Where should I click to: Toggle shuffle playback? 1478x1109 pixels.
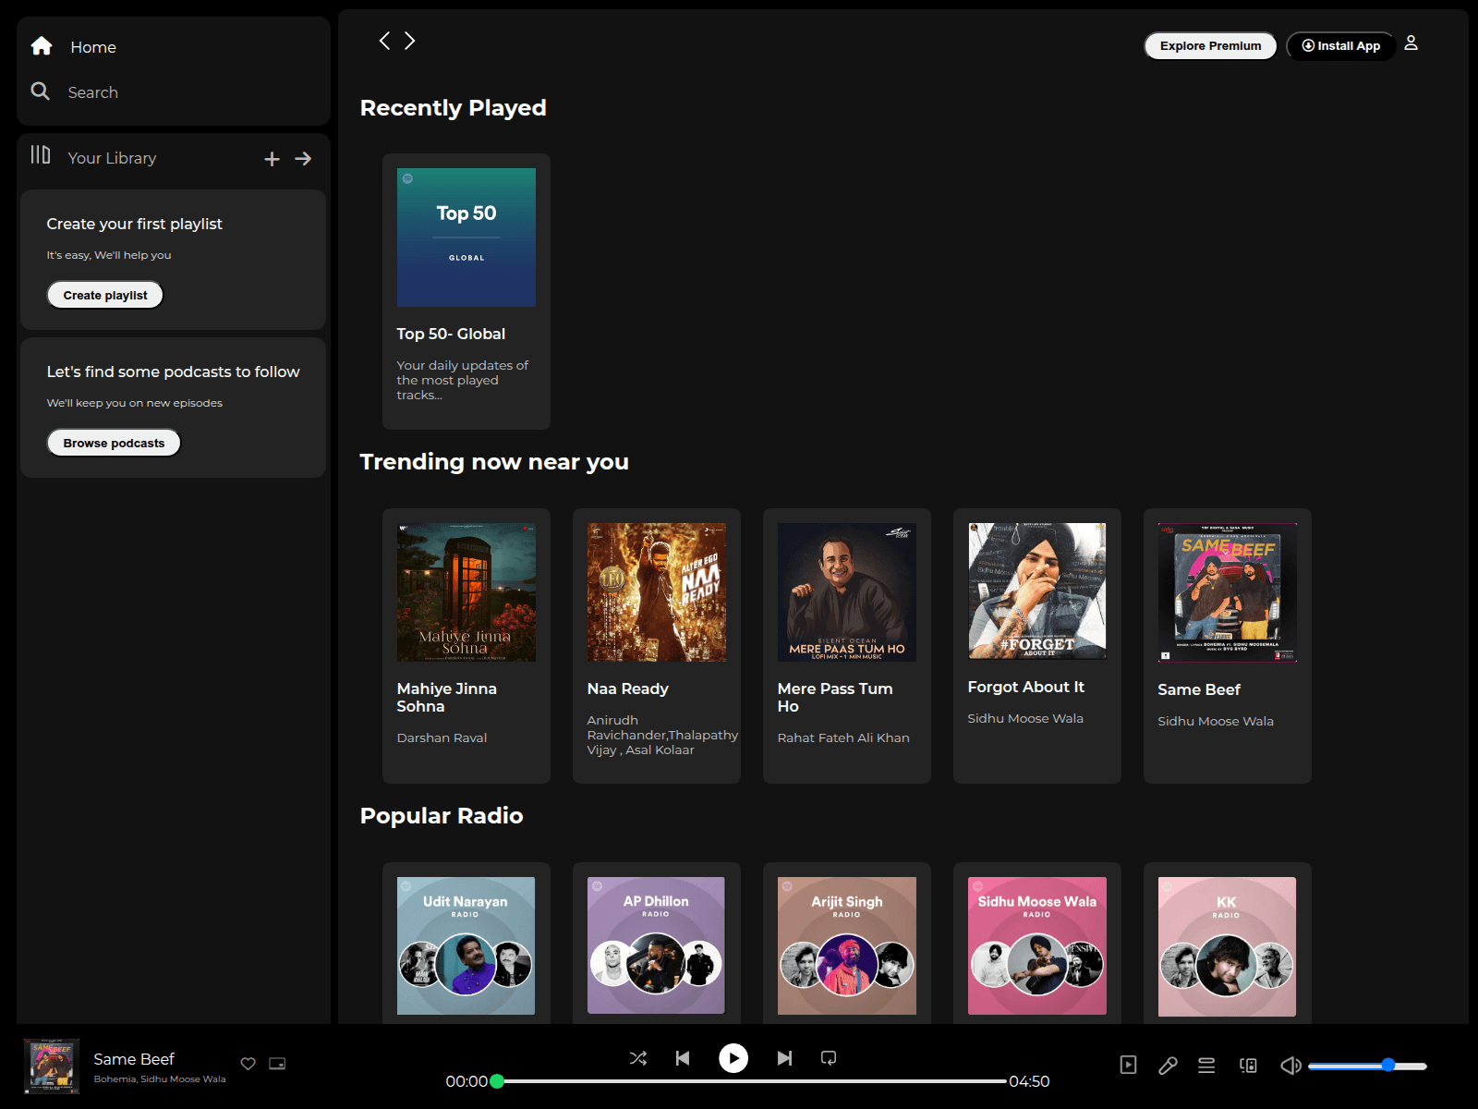click(638, 1058)
